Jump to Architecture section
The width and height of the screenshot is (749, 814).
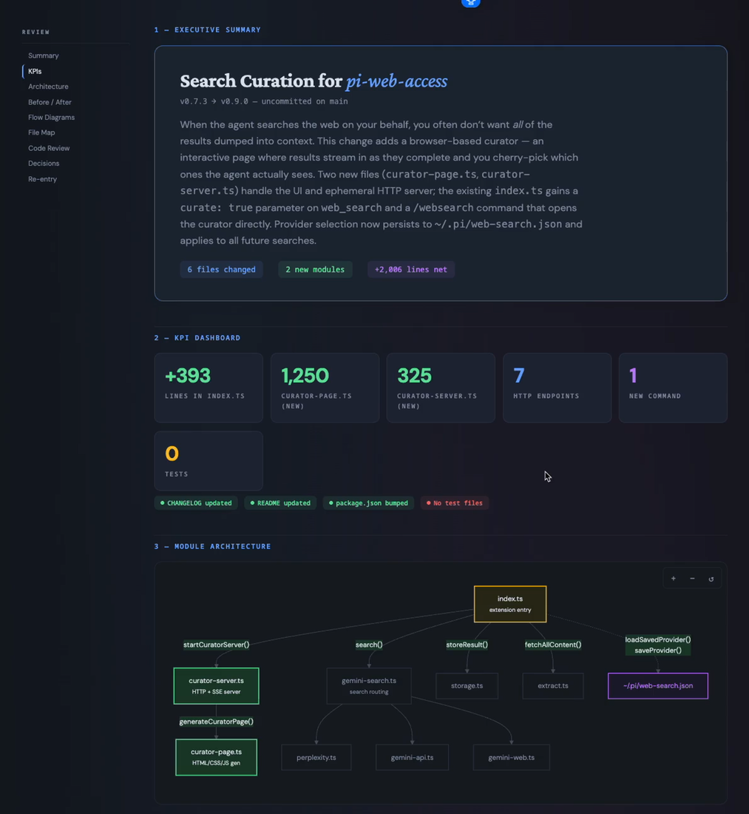coord(48,86)
